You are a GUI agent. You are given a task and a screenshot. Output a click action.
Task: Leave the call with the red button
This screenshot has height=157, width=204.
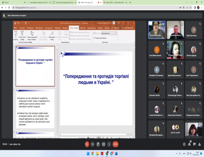tap(115, 144)
